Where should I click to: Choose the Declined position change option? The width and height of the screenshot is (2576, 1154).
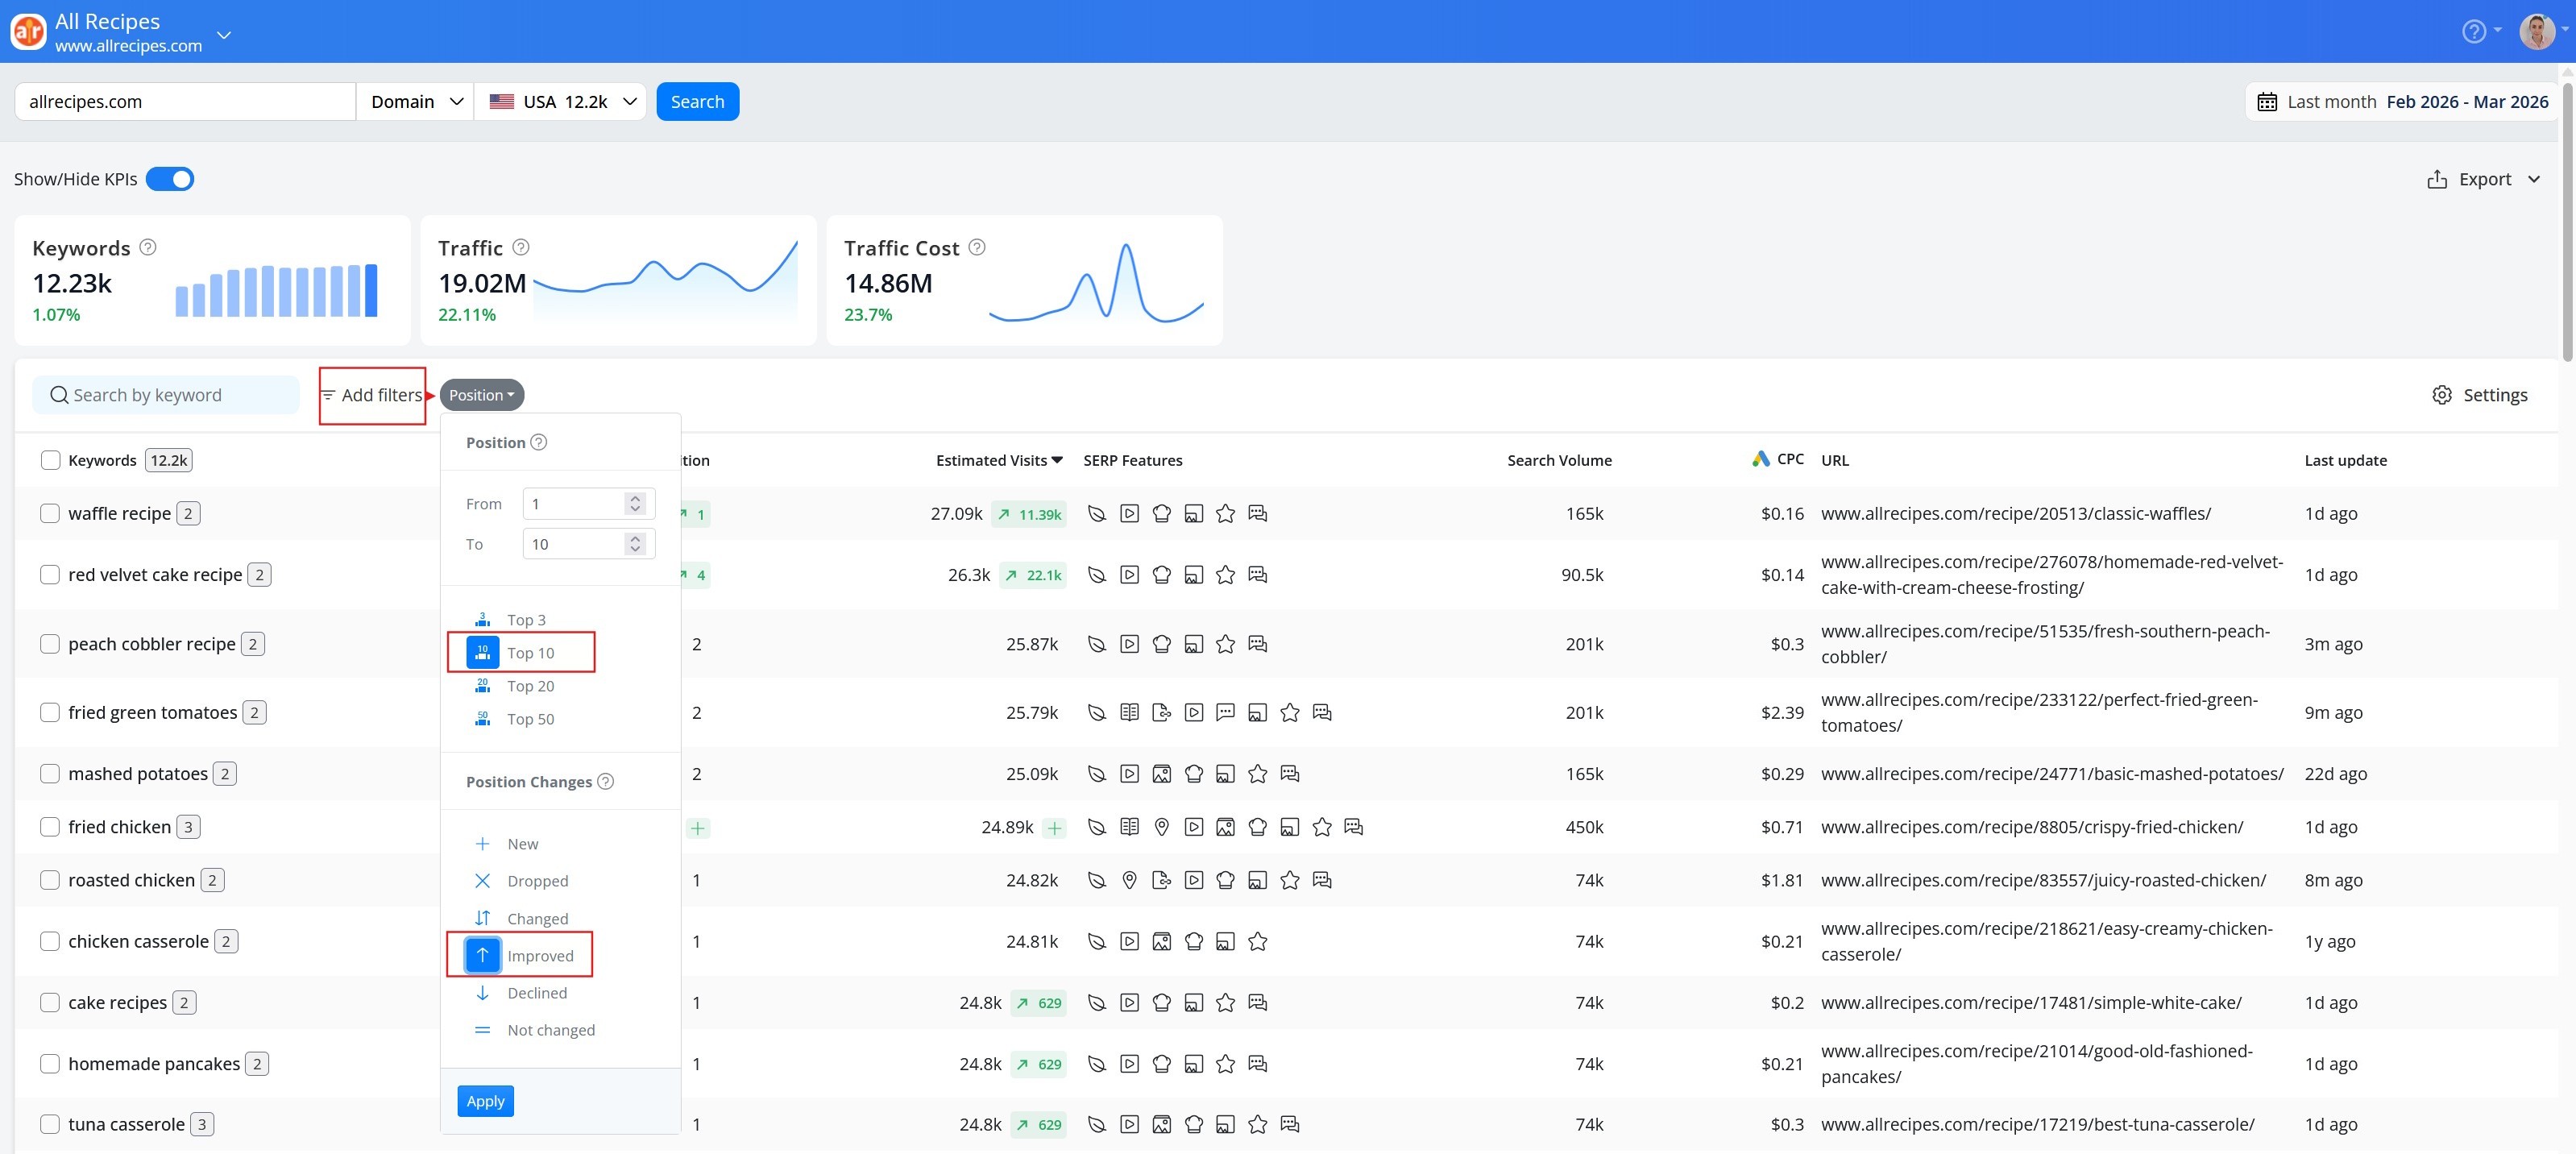pos(521,992)
